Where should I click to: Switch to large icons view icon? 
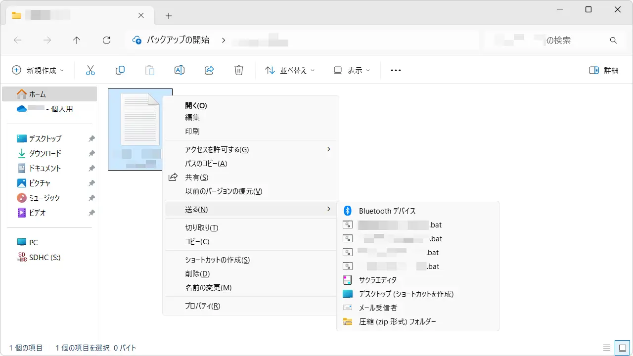(622, 348)
